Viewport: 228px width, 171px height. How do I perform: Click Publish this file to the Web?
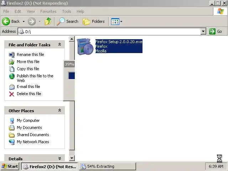click(x=35, y=78)
